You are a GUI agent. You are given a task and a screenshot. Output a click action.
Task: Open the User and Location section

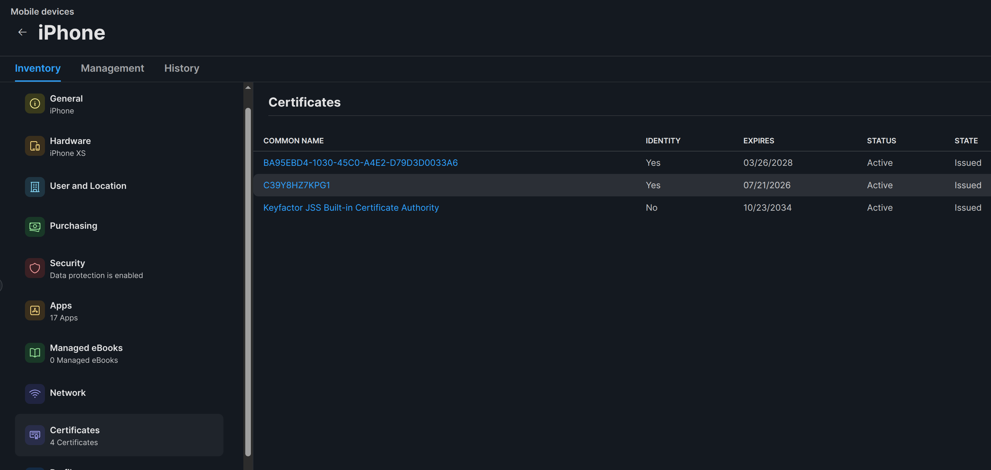(x=119, y=186)
